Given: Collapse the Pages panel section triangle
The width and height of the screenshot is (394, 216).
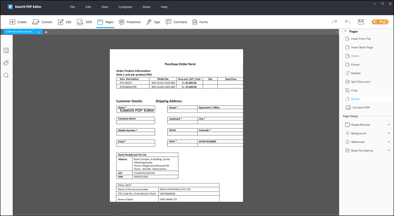Looking at the screenshot, I should [345, 31].
